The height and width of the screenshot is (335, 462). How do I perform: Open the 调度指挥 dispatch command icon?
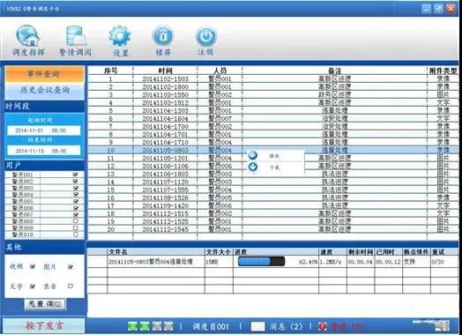[28, 36]
